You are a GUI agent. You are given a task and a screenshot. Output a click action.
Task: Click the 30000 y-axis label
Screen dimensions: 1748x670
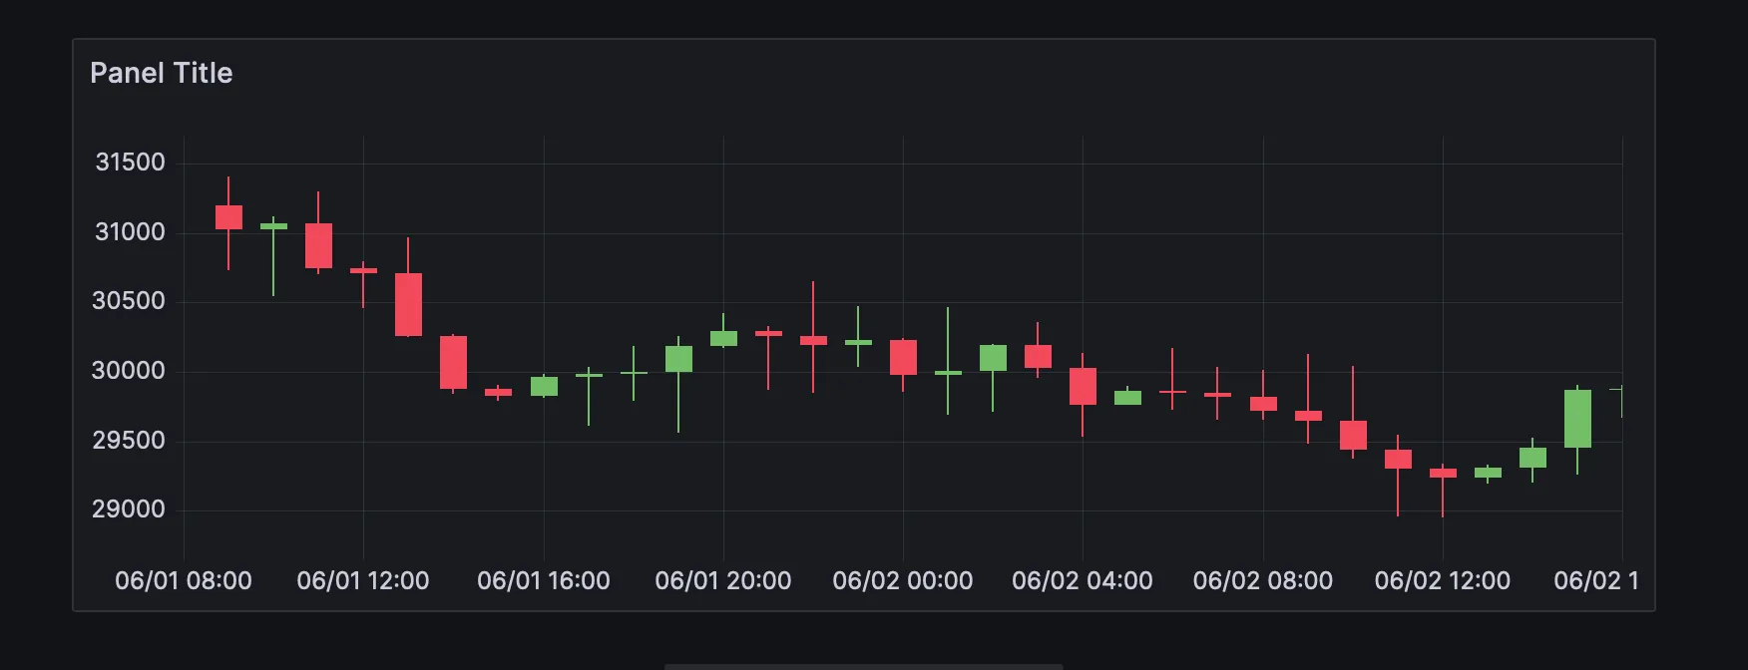click(x=129, y=371)
